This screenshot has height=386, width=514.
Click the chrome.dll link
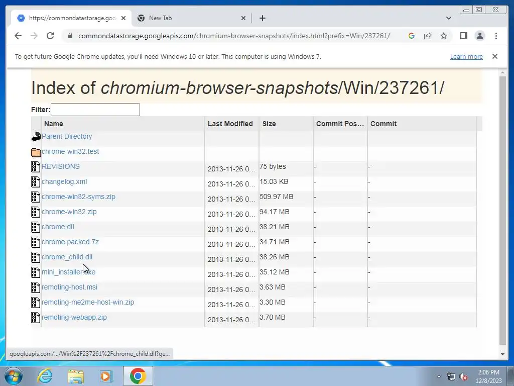click(58, 227)
